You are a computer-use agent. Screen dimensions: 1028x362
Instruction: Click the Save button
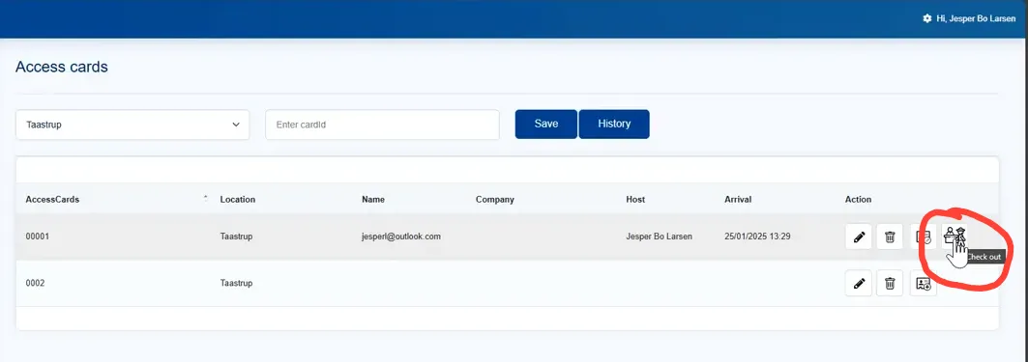tap(546, 124)
